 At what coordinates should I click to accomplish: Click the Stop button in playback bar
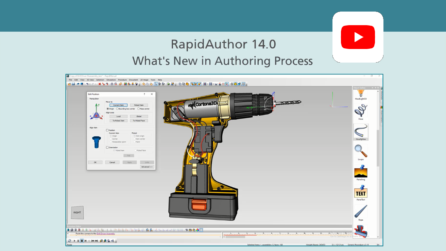[x=82, y=241]
